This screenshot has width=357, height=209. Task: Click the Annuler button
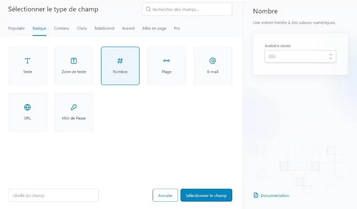[x=165, y=196]
